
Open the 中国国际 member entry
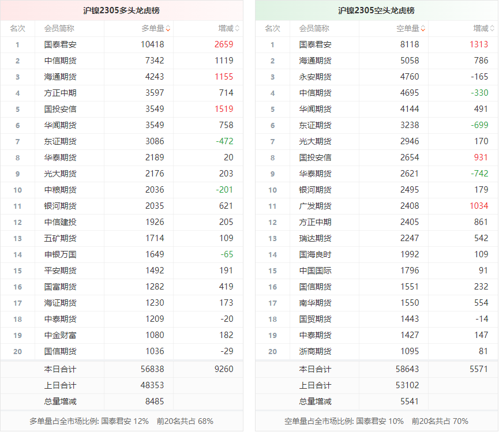click(315, 271)
